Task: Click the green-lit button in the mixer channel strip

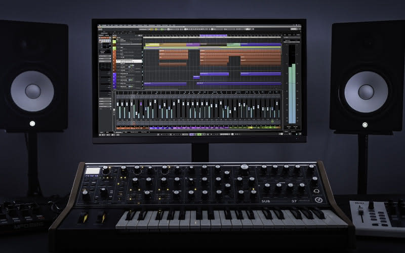Action: pos(272,121)
